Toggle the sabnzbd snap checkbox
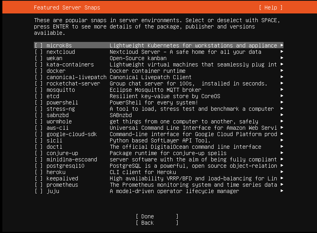This screenshot has width=317, height=233. [39, 115]
